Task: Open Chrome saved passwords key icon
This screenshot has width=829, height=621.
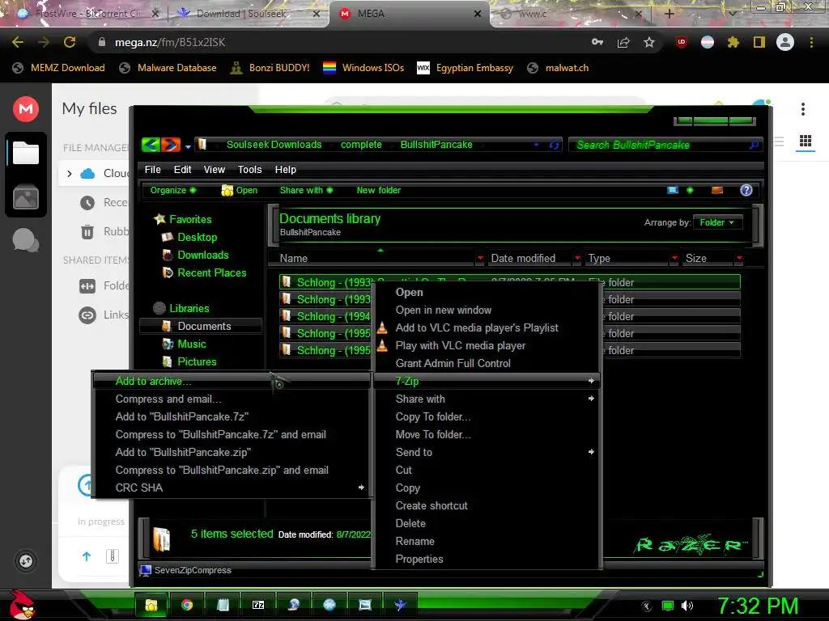Action: pyautogui.click(x=597, y=42)
